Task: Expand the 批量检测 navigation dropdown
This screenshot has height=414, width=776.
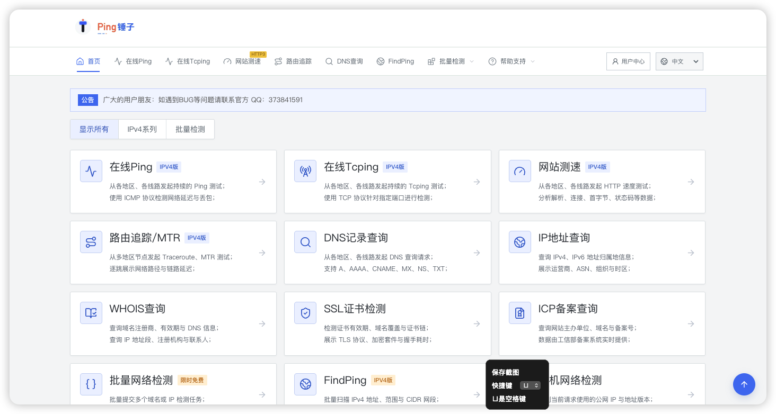Action: tap(451, 61)
